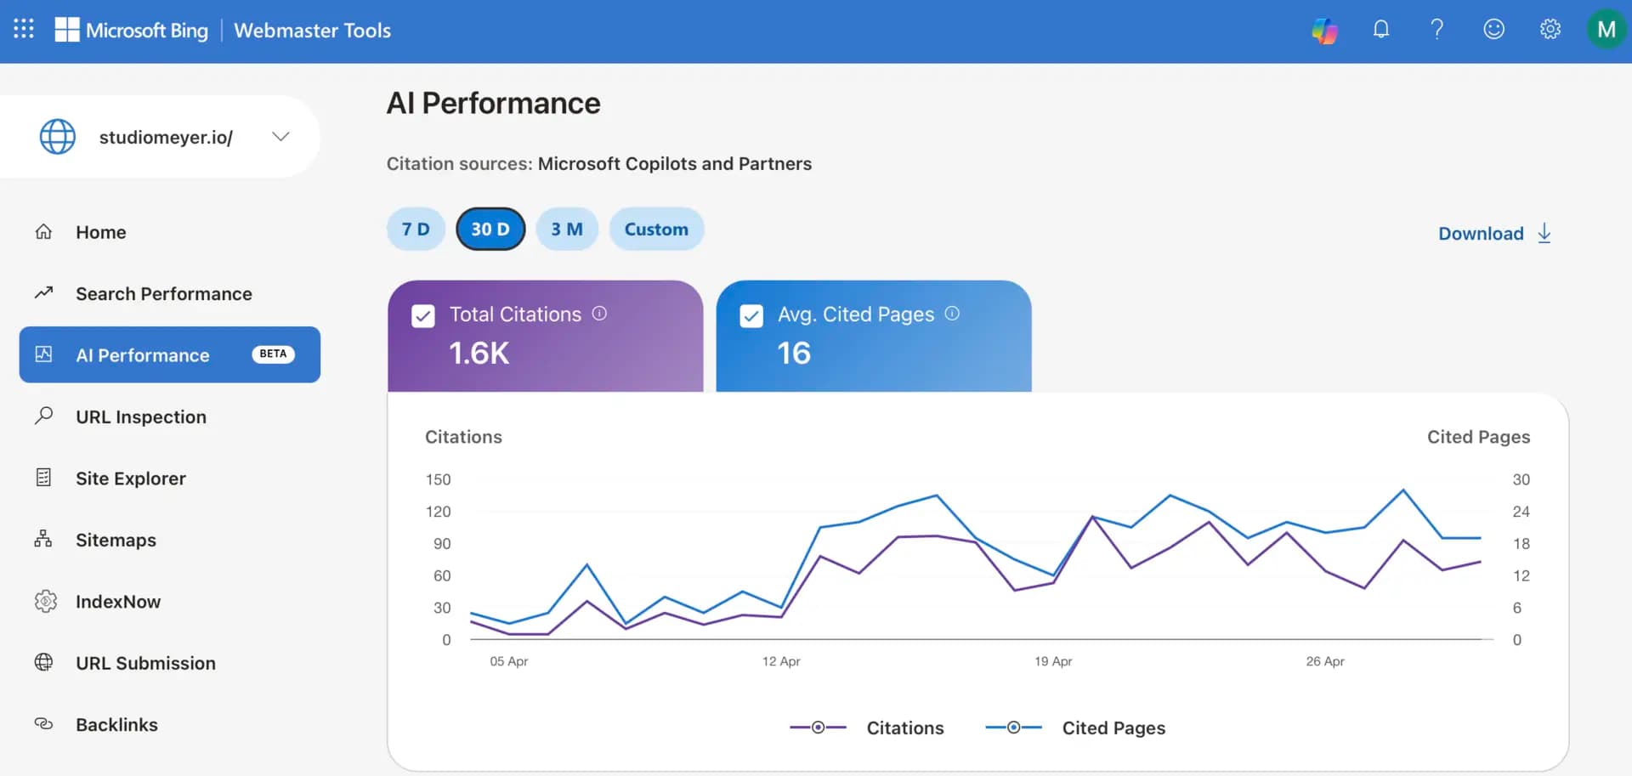Open the studiomeyer.io/ site dropdown

[160, 136]
